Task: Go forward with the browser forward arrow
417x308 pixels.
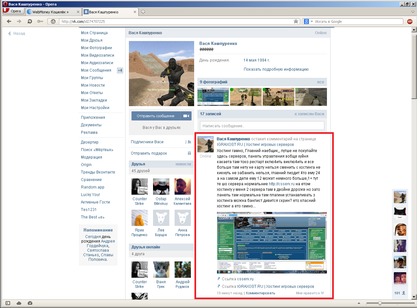Action: coord(19,21)
